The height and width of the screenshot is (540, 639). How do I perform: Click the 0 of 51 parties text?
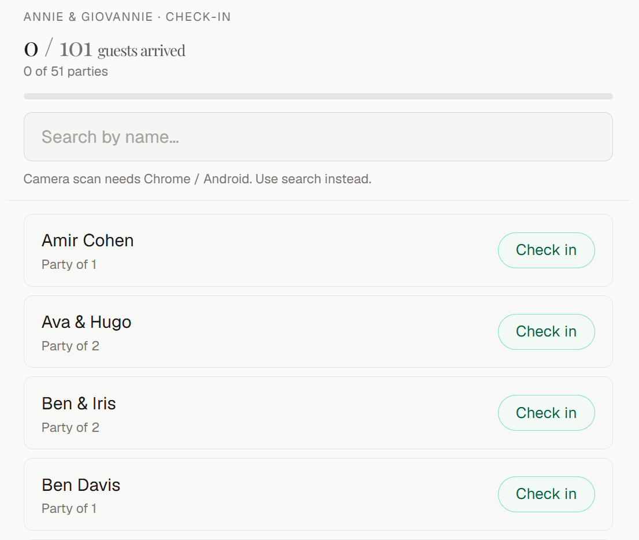point(66,71)
